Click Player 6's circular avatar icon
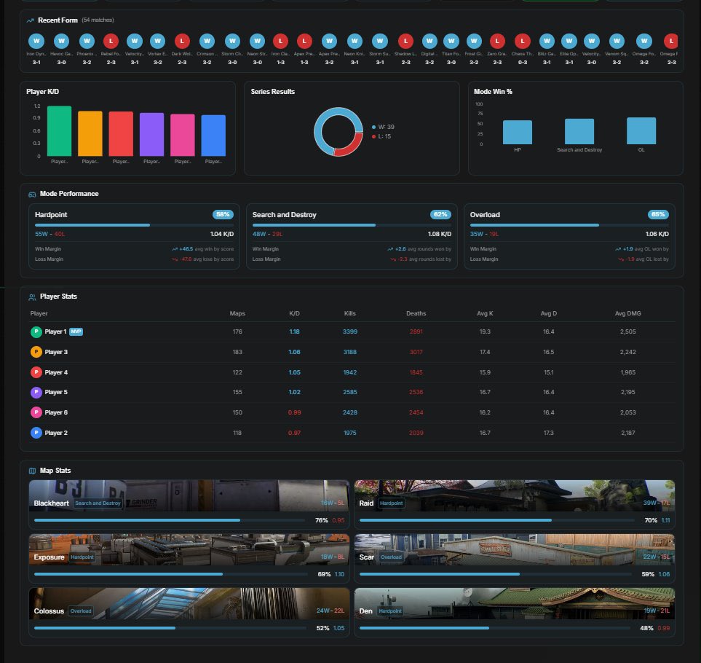The width and height of the screenshot is (701, 663). click(38, 412)
